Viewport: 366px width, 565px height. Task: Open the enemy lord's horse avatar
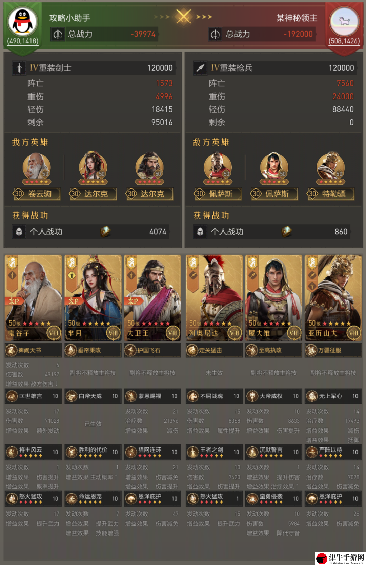tap(344, 22)
